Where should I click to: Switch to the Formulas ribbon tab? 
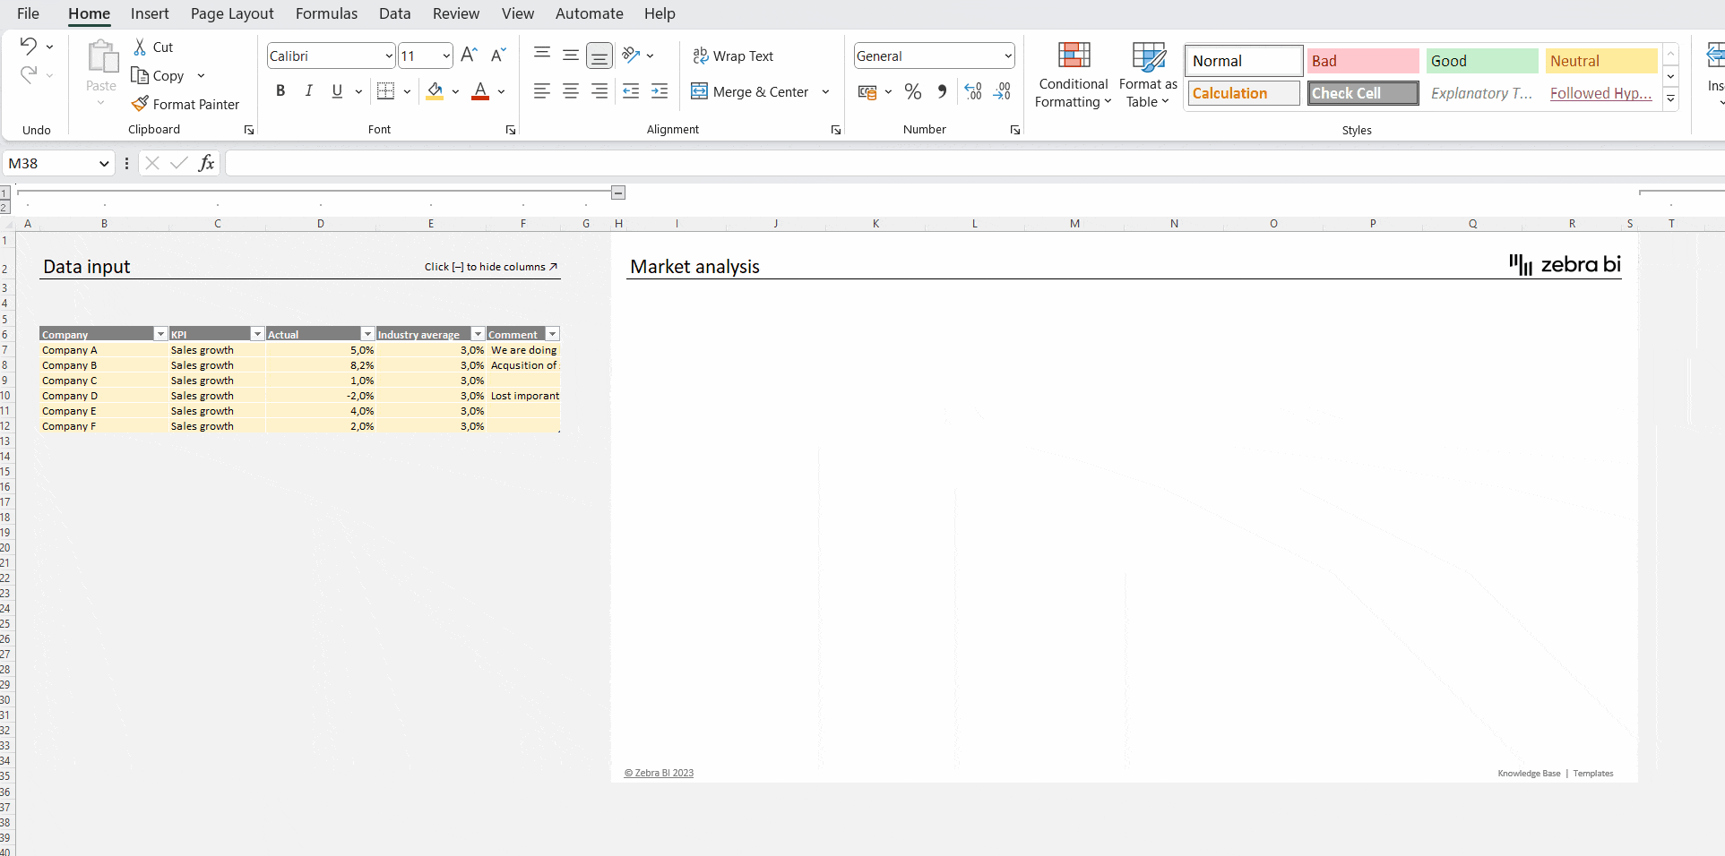coord(325,13)
